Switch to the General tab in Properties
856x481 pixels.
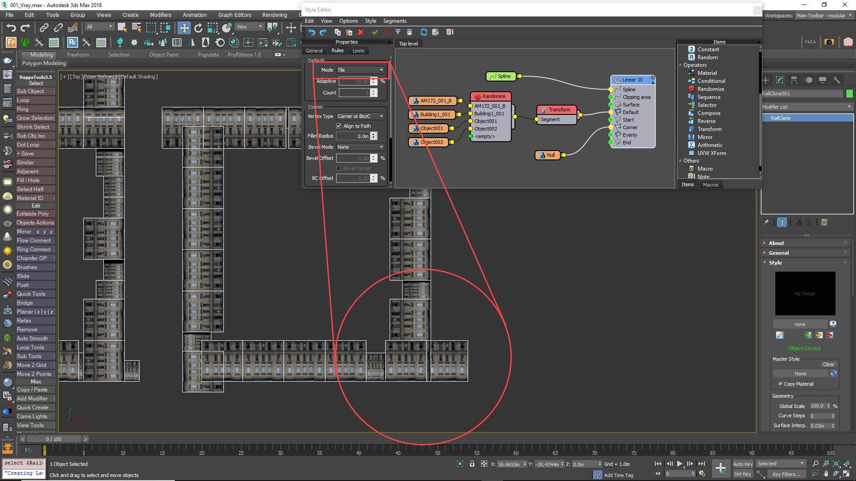314,50
